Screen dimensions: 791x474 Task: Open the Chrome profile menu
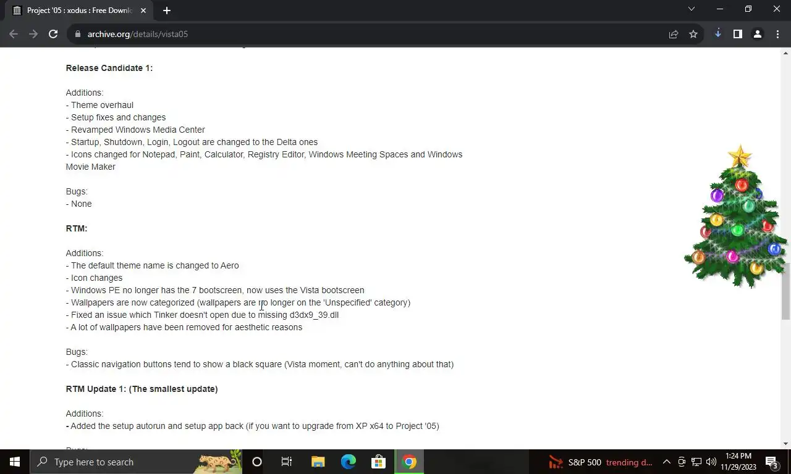coord(757,34)
